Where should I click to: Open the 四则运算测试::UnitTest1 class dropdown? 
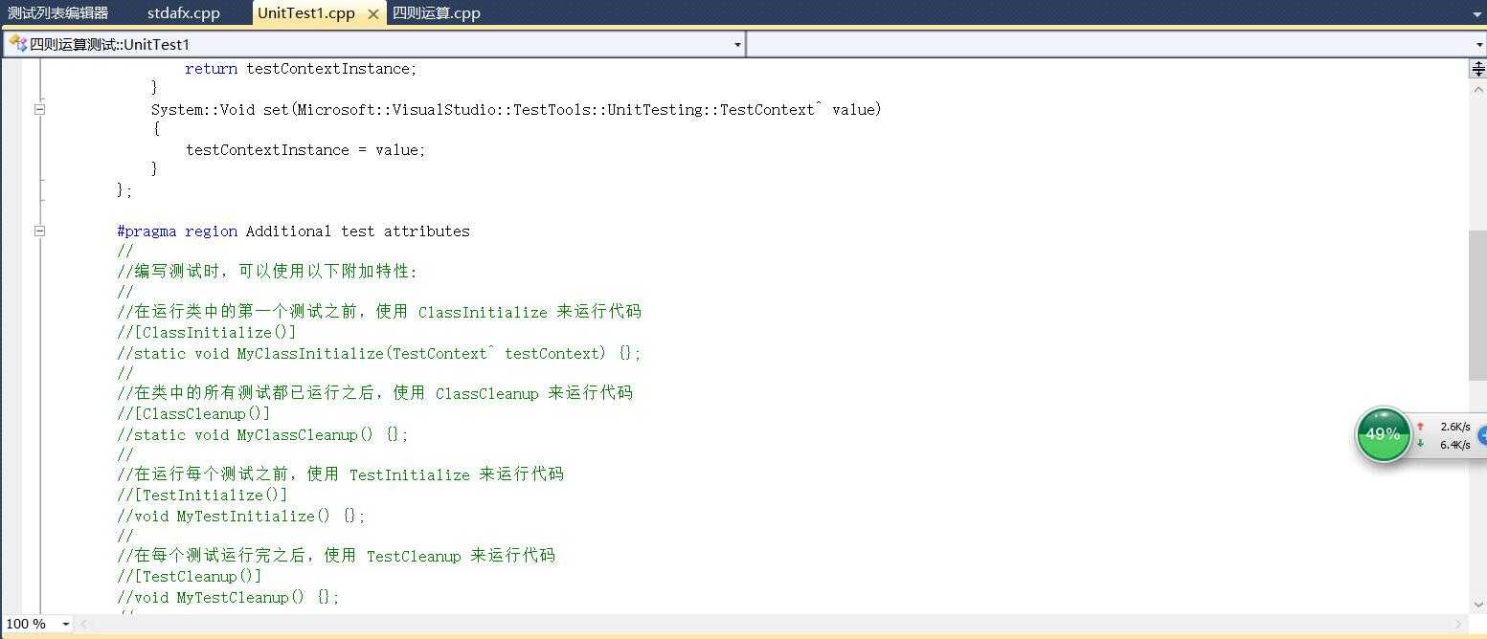737,45
